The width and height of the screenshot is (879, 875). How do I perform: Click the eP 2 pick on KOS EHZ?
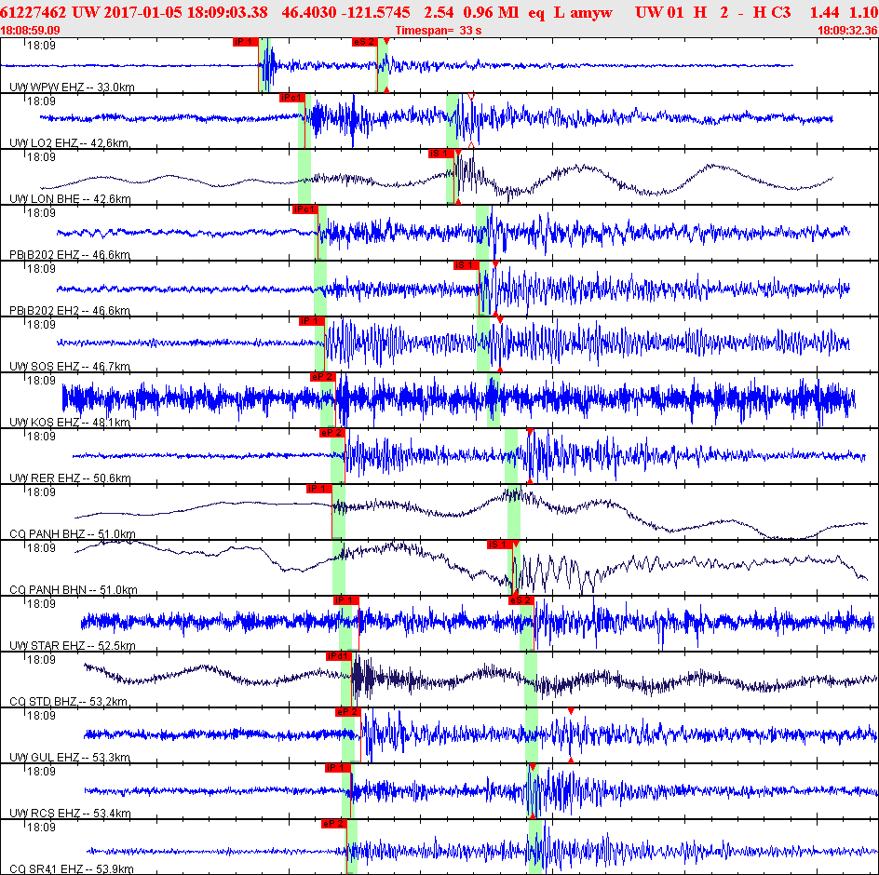coord(322,377)
